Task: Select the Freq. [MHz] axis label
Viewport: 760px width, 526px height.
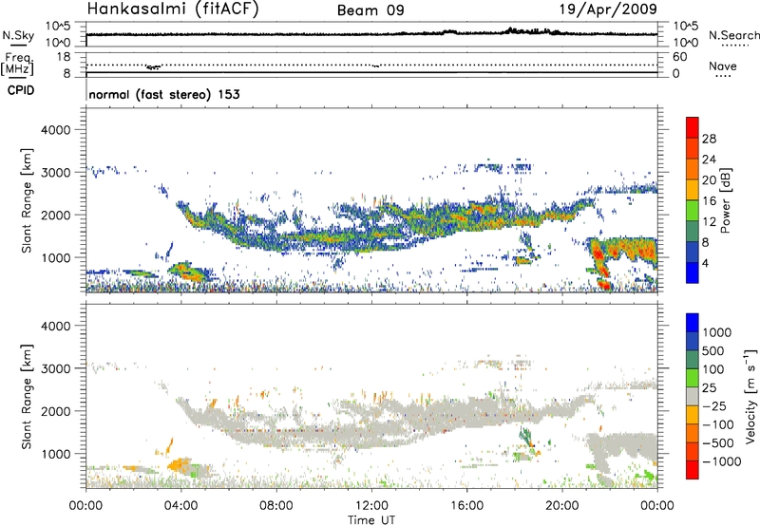Action: click(x=17, y=65)
